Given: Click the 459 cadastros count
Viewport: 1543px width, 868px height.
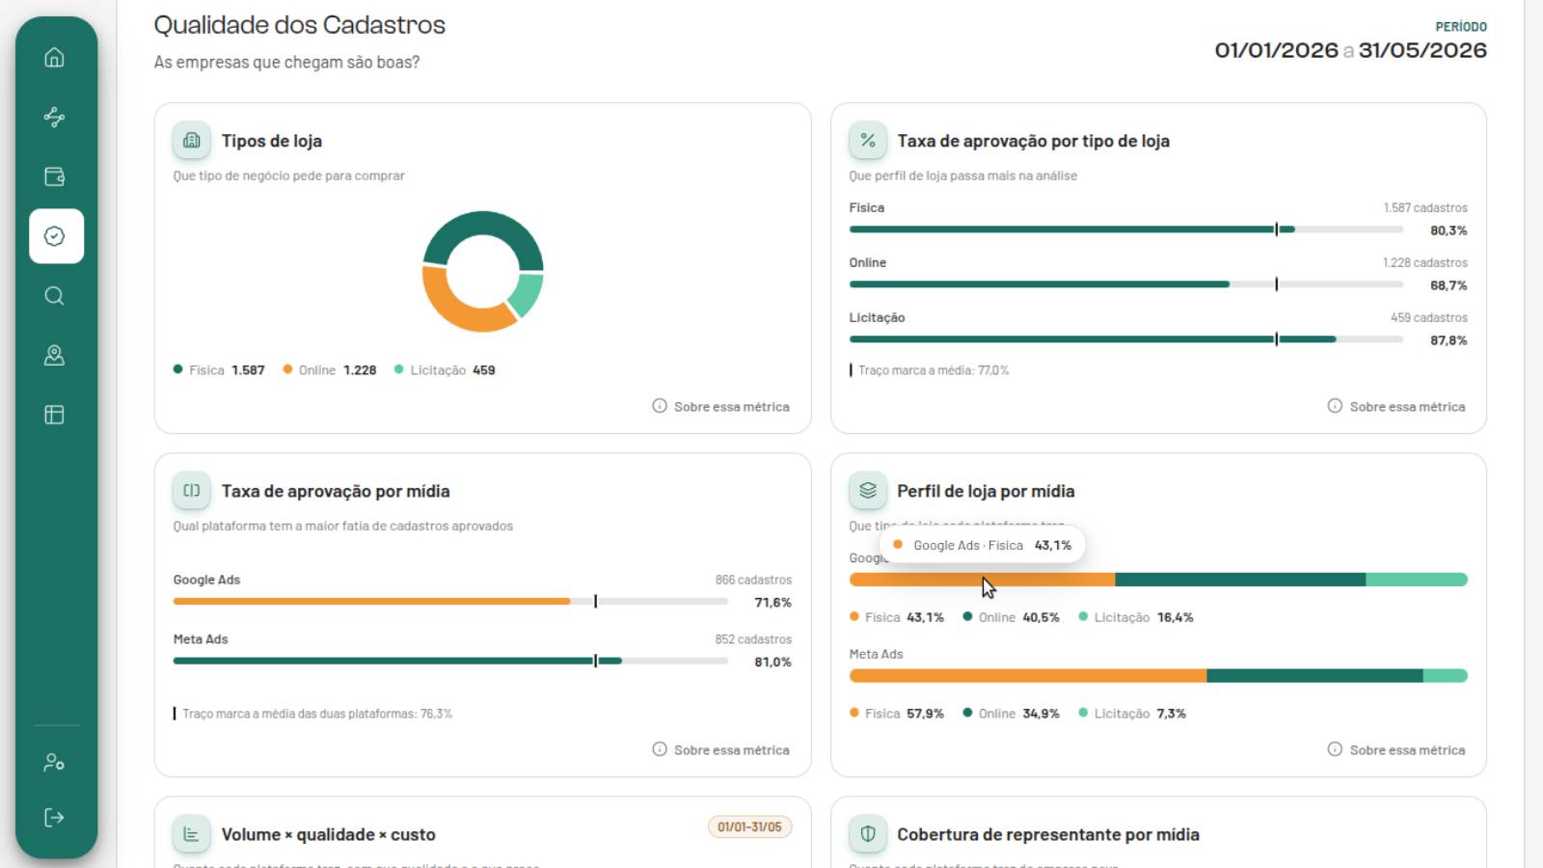Looking at the screenshot, I should pyautogui.click(x=1429, y=318).
